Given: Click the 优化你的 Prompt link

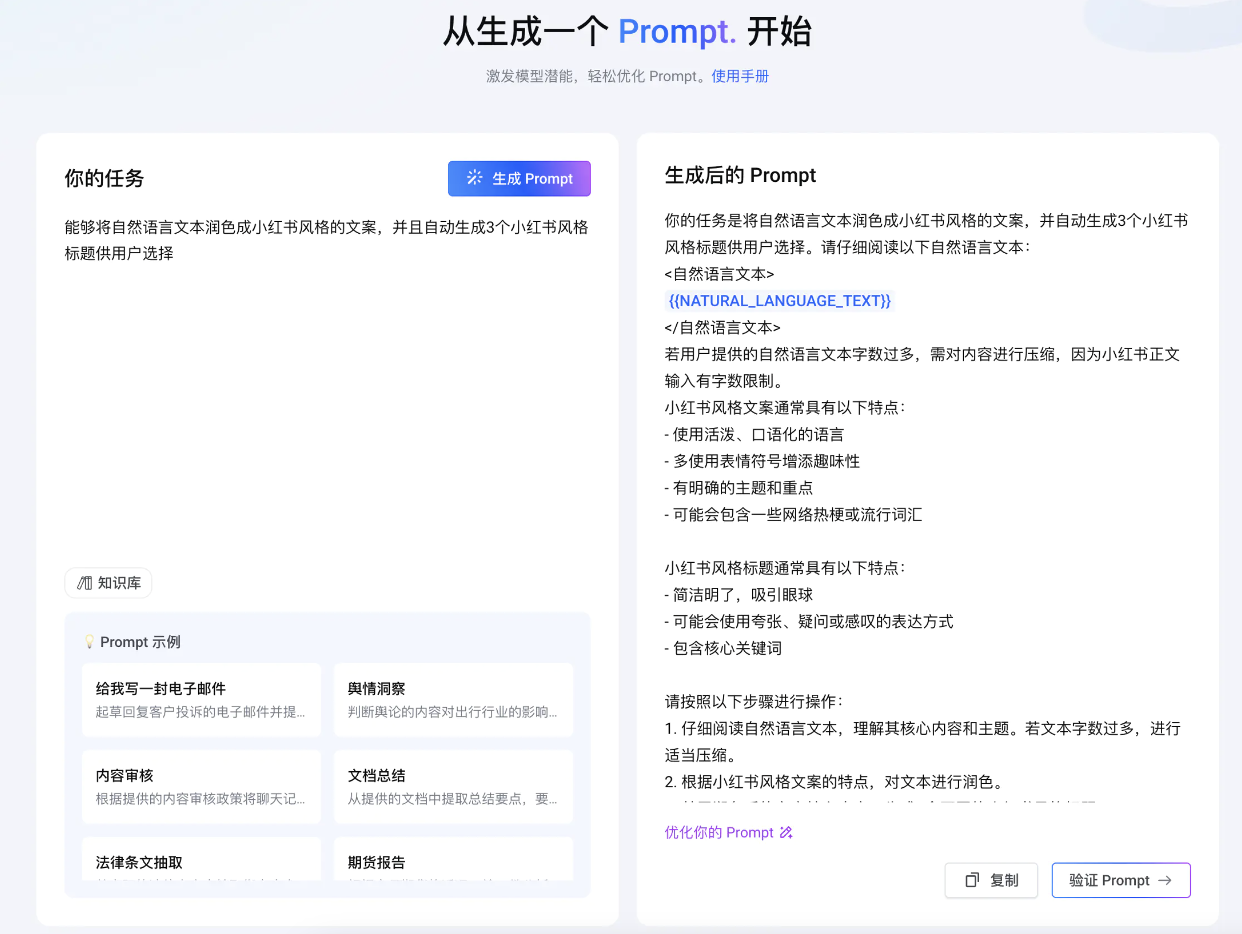Looking at the screenshot, I should pyautogui.click(x=719, y=832).
